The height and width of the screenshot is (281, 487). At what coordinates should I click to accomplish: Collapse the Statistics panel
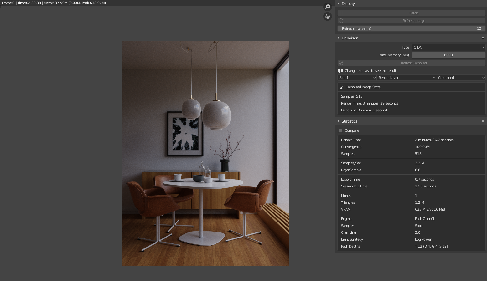point(339,121)
